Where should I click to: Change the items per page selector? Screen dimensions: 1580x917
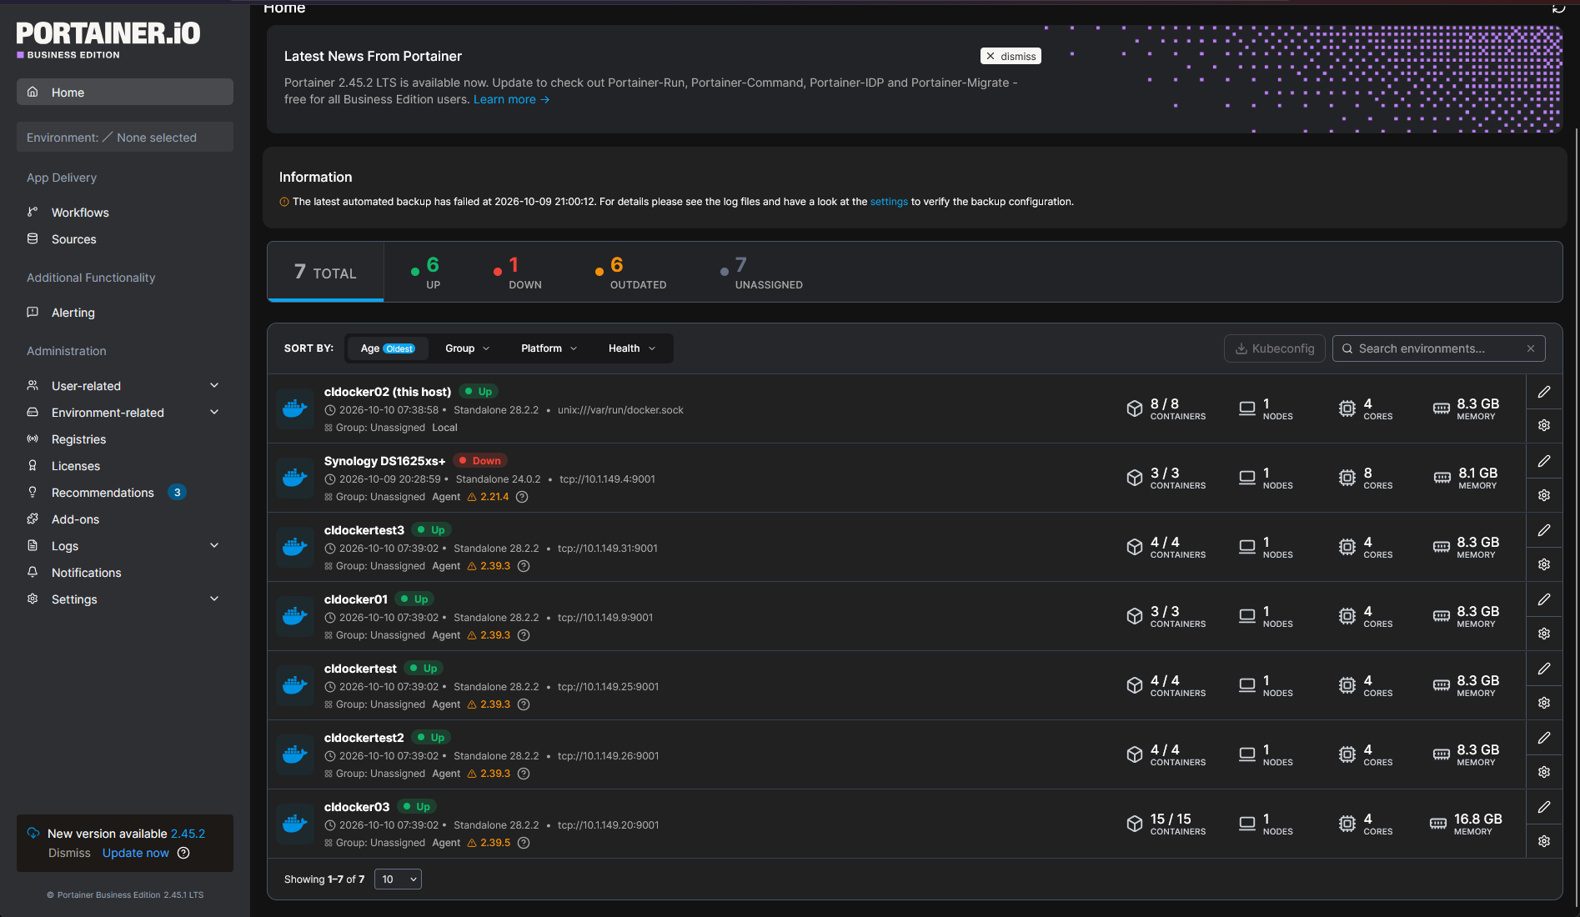tap(398, 879)
